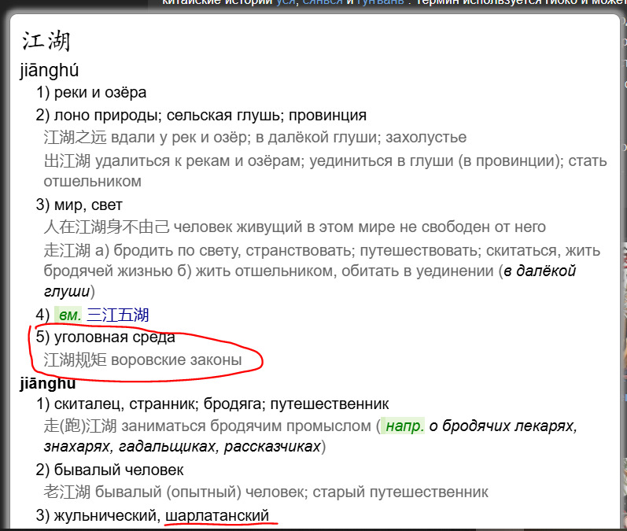Click the circled definition "уголовная среда"

(x=114, y=338)
